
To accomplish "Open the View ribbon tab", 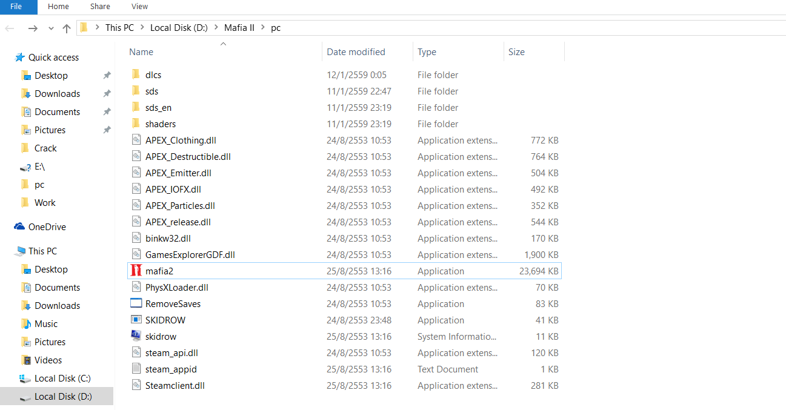I will 139,7.
